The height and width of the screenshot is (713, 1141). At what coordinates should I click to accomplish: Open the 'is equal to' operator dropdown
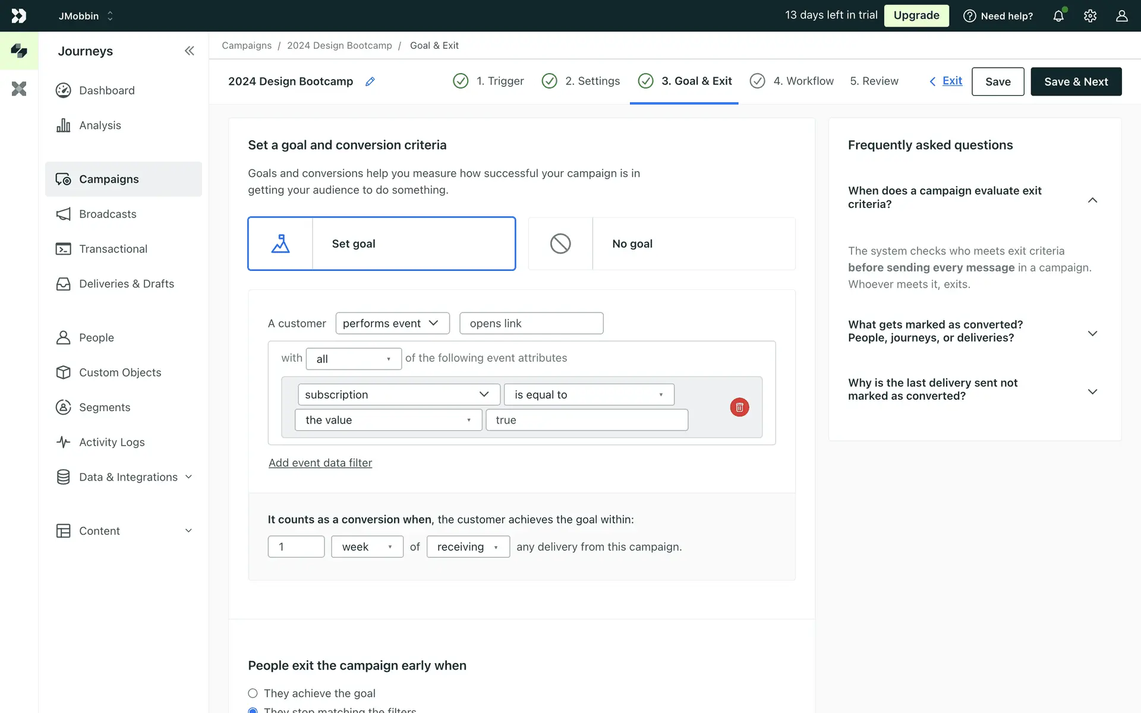588,395
